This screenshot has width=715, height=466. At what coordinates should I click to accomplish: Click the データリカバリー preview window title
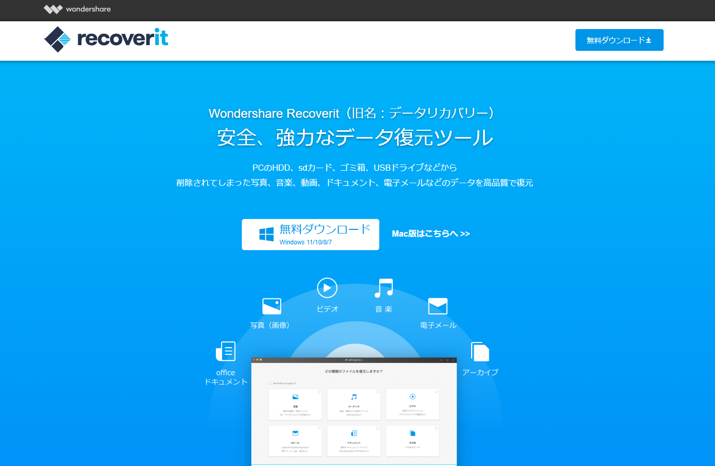click(354, 360)
